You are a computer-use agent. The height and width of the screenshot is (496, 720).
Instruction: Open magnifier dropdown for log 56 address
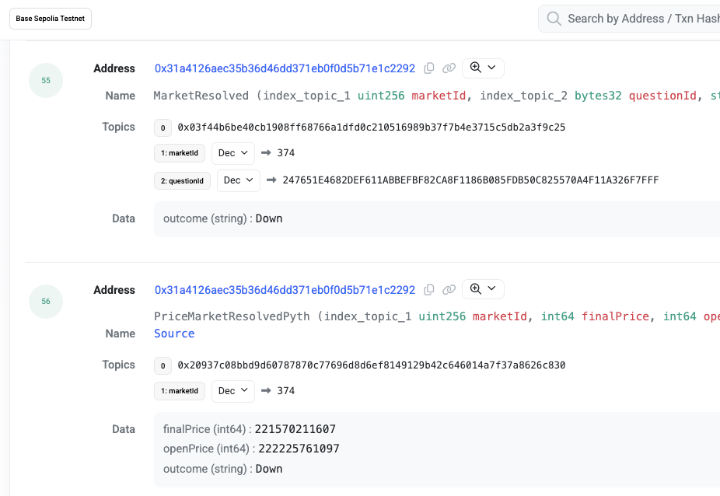483,289
